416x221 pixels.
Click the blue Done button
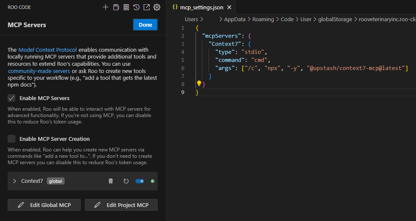point(145,25)
